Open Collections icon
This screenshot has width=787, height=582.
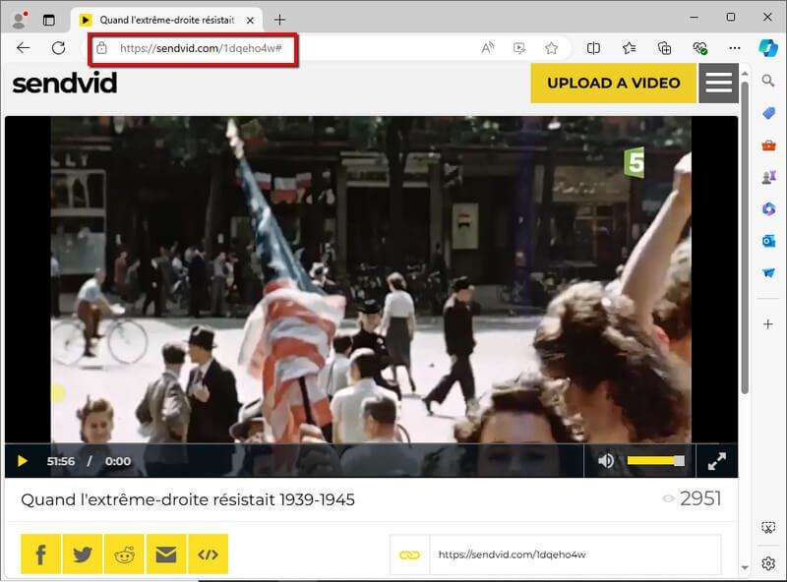point(664,48)
